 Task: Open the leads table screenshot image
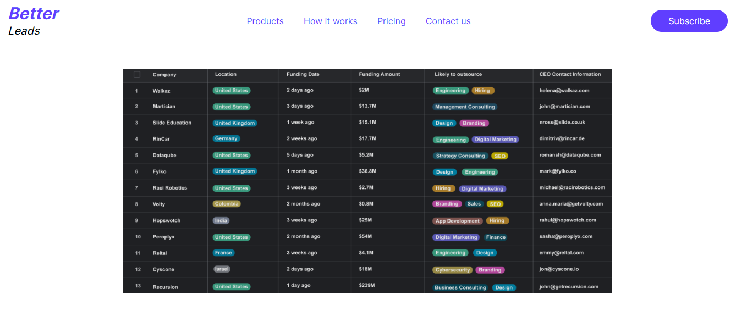point(367,181)
